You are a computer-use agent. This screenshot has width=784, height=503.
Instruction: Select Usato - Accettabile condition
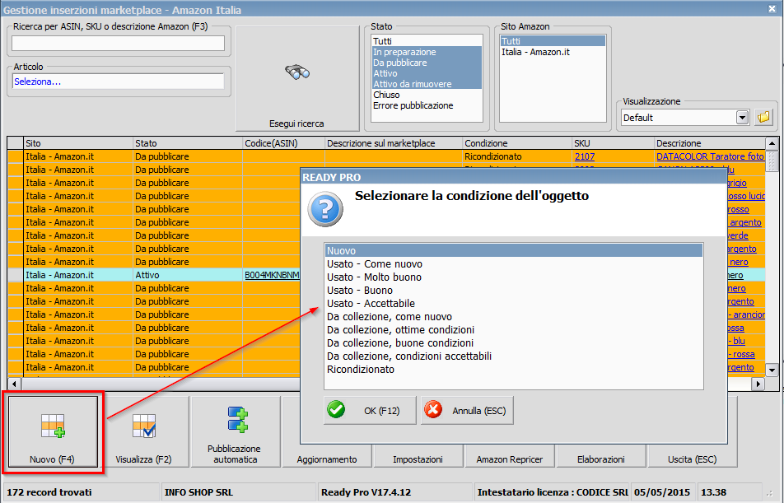pyautogui.click(x=514, y=304)
